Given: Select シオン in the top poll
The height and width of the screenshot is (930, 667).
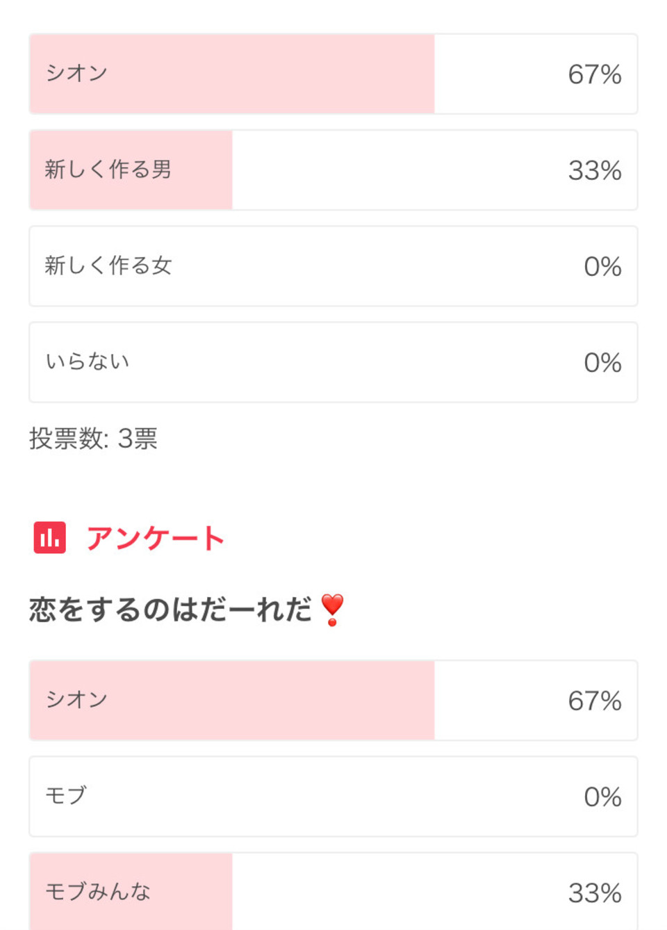Looking at the screenshot, I should [x=333, y=74].
